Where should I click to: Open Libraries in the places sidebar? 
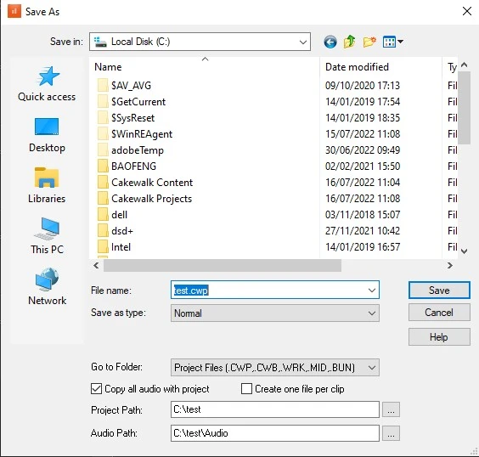(47, 185)
